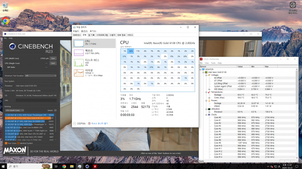Open the Task Manager 보기 menu

click(93, 31)
